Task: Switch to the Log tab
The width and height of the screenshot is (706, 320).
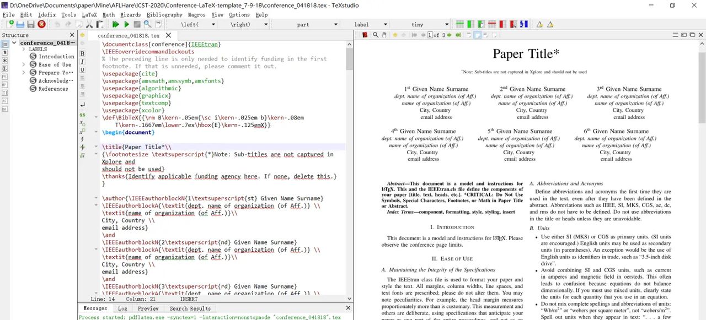Action: [x=122, y=308]
